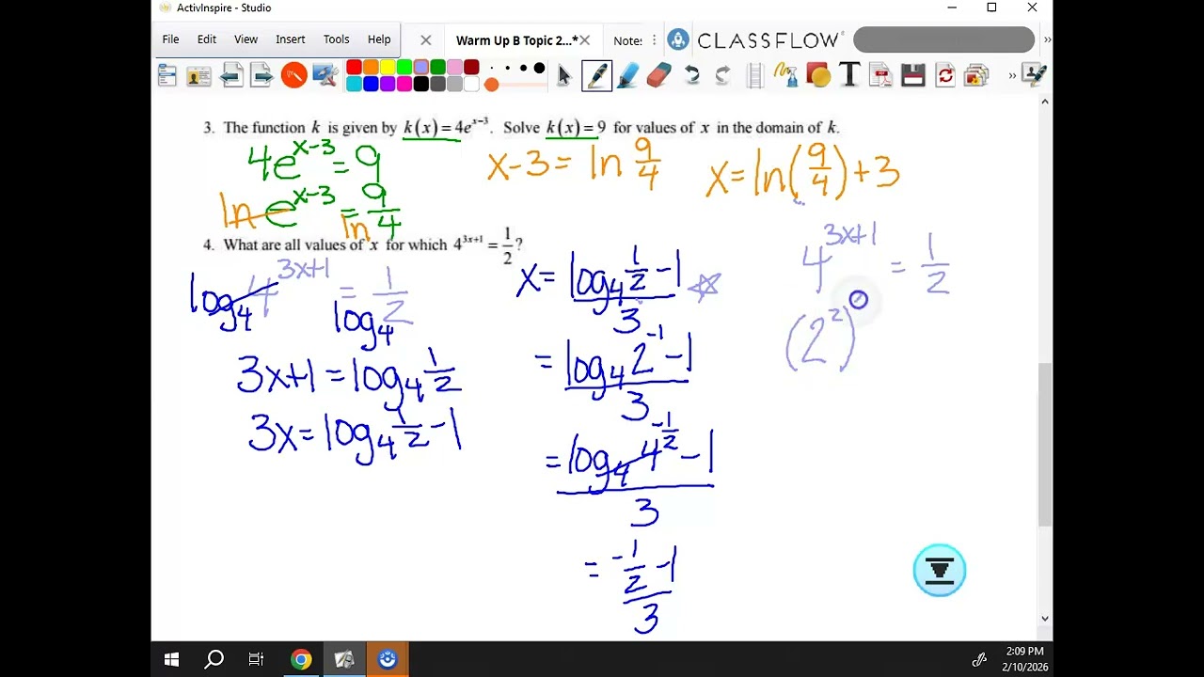The height and width of the screenshot is (677, 1204).
Task: Select the Magic Ink spray tool
Action: pos(785,74)
